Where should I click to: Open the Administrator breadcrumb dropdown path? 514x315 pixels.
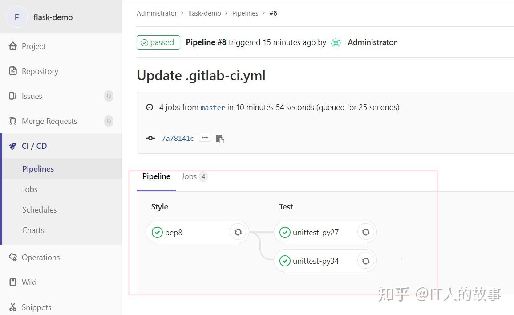tap(157, 13)
